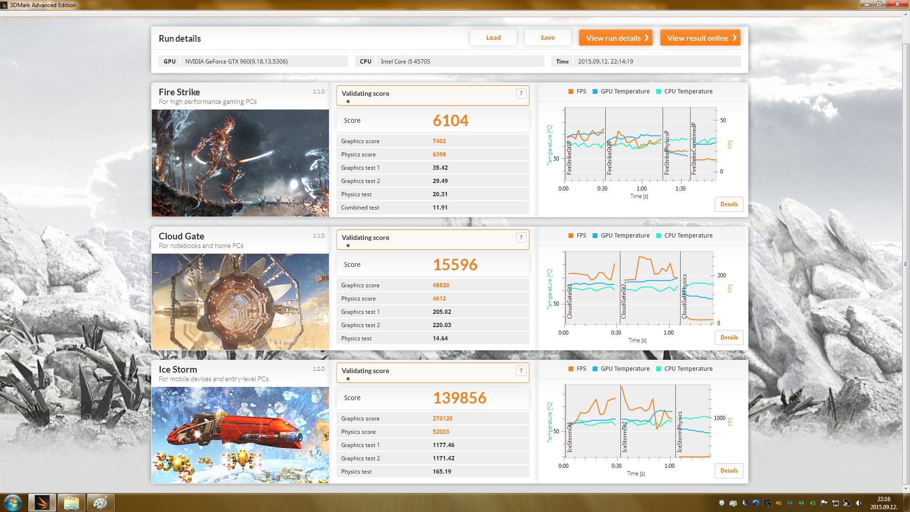910x512 pixels.
Task: Click the Windows Start orb
Action: tap(13, 503)
